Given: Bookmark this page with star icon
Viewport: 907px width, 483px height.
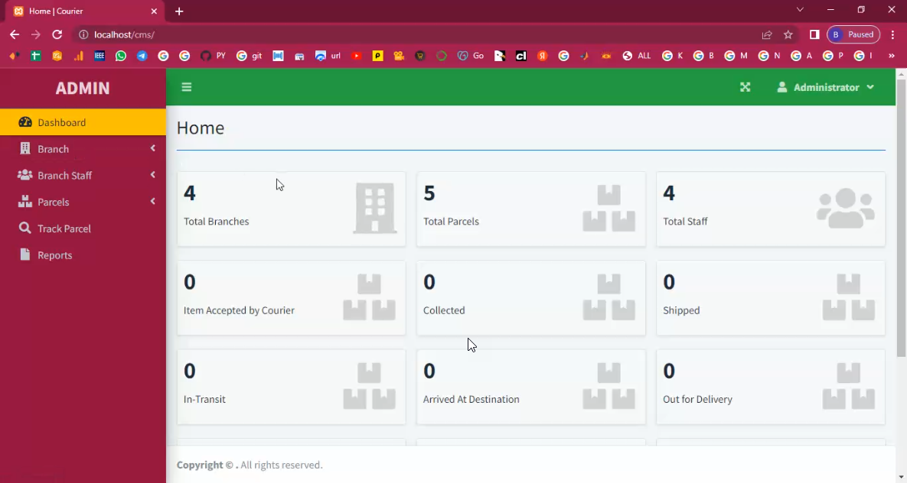Looking at the screenshot, I should pos(788,34).
